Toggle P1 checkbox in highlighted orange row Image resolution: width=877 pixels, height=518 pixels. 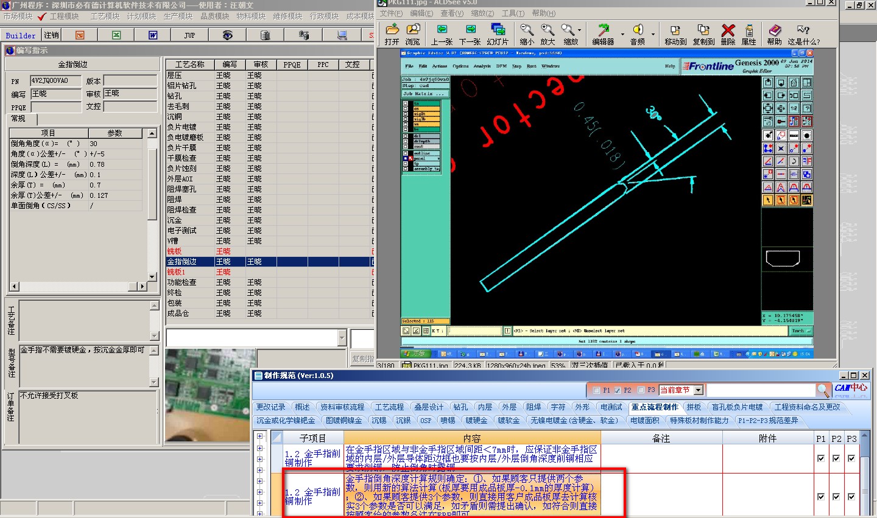820,497
